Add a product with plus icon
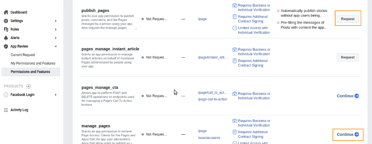 (x=29, y=86)
